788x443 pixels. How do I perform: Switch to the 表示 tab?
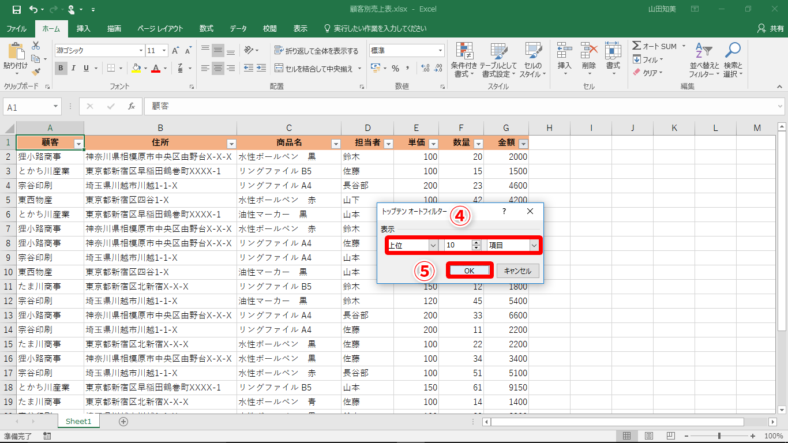pos(300,29)
